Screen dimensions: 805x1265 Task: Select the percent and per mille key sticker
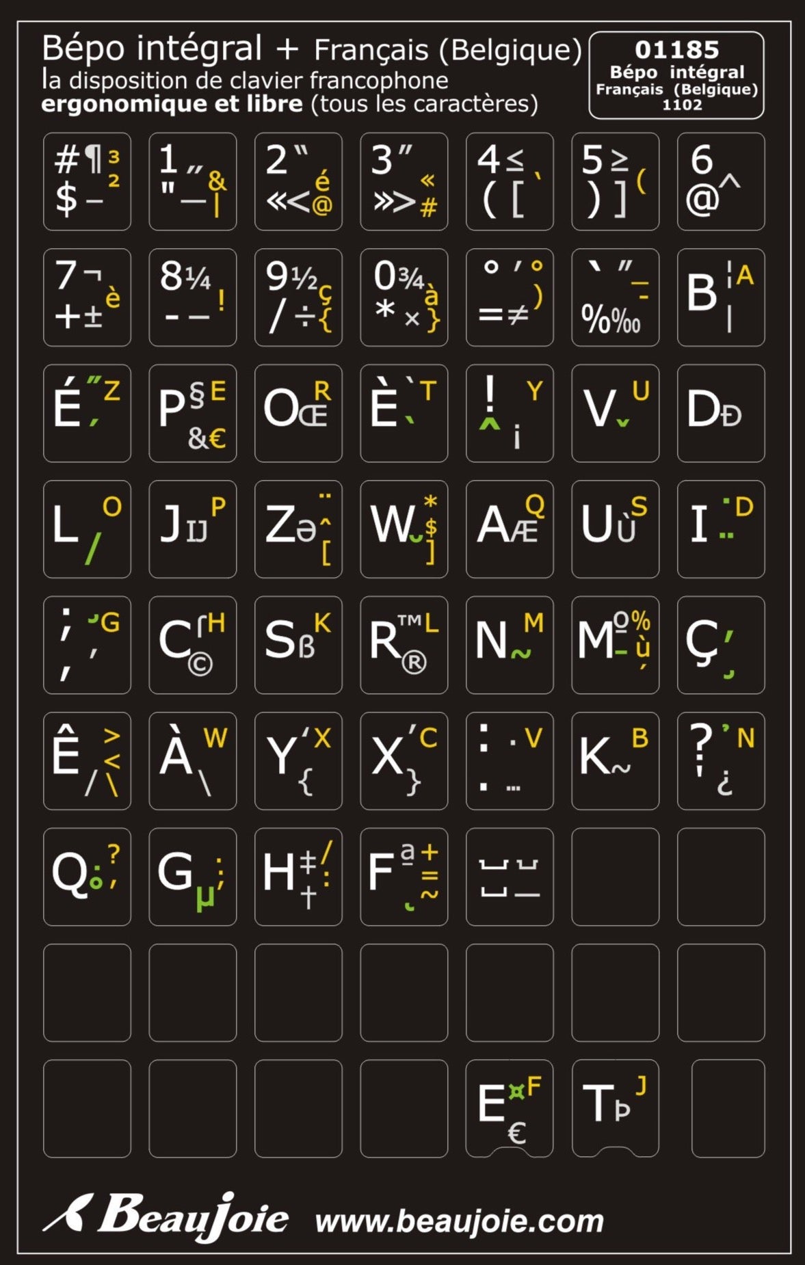click(x=615, y=297)
